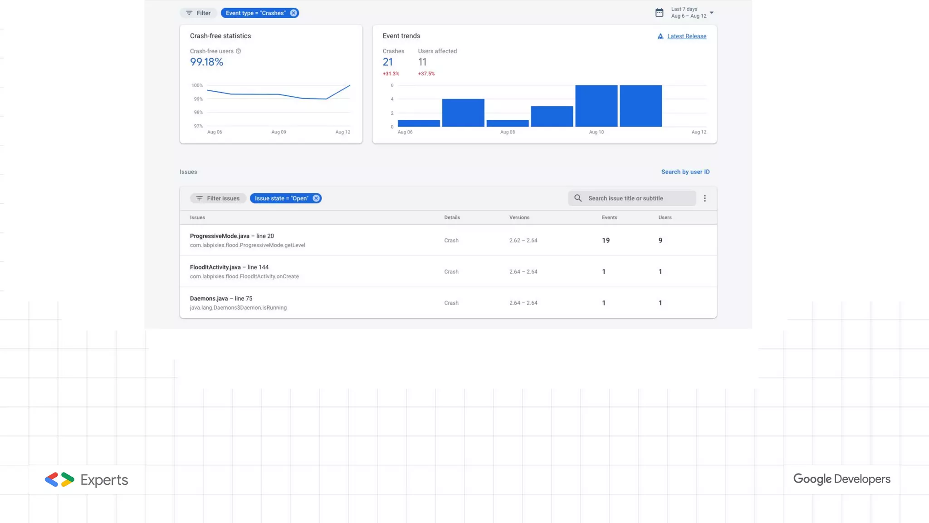
Task: Sort table by Users column header
Action: tap(665, 217)
